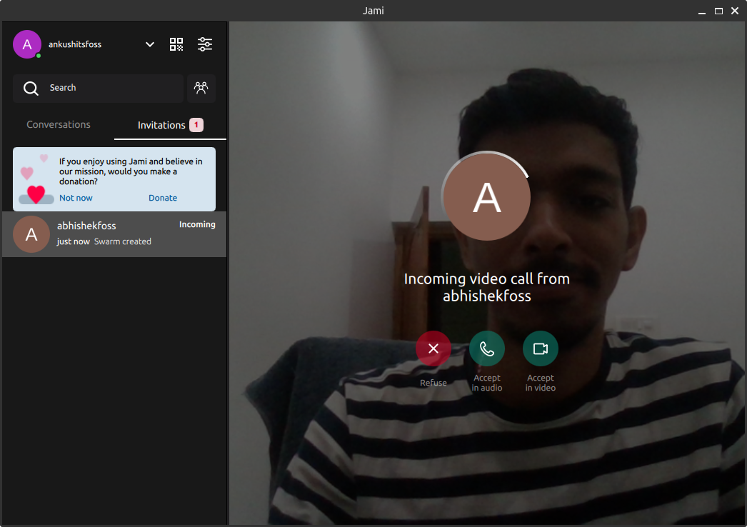The image size is (747, 527).
Task: Click the Donate link
Action: pyautogui.click(x=163, y=198)
